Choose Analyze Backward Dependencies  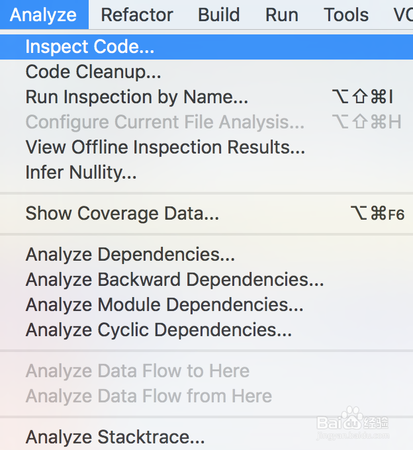point(175,280)
